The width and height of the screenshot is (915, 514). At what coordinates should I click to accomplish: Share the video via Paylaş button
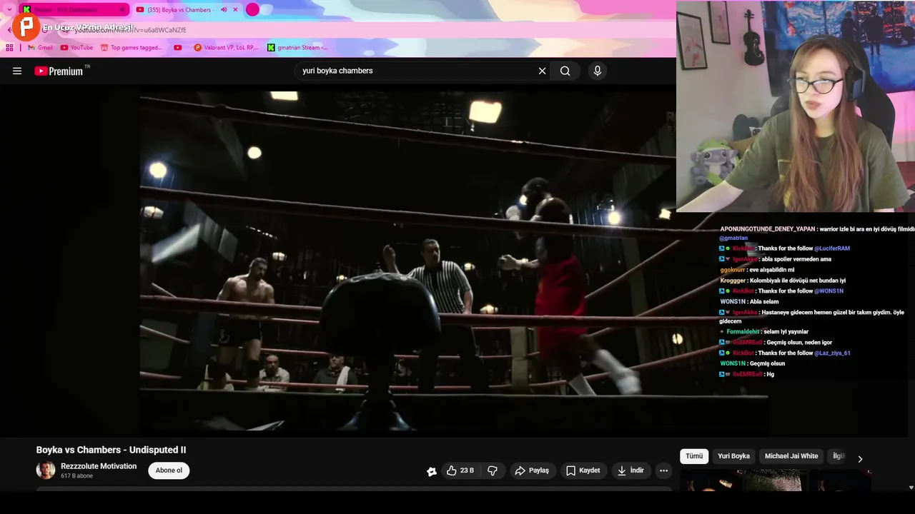[x=533, y=470]
